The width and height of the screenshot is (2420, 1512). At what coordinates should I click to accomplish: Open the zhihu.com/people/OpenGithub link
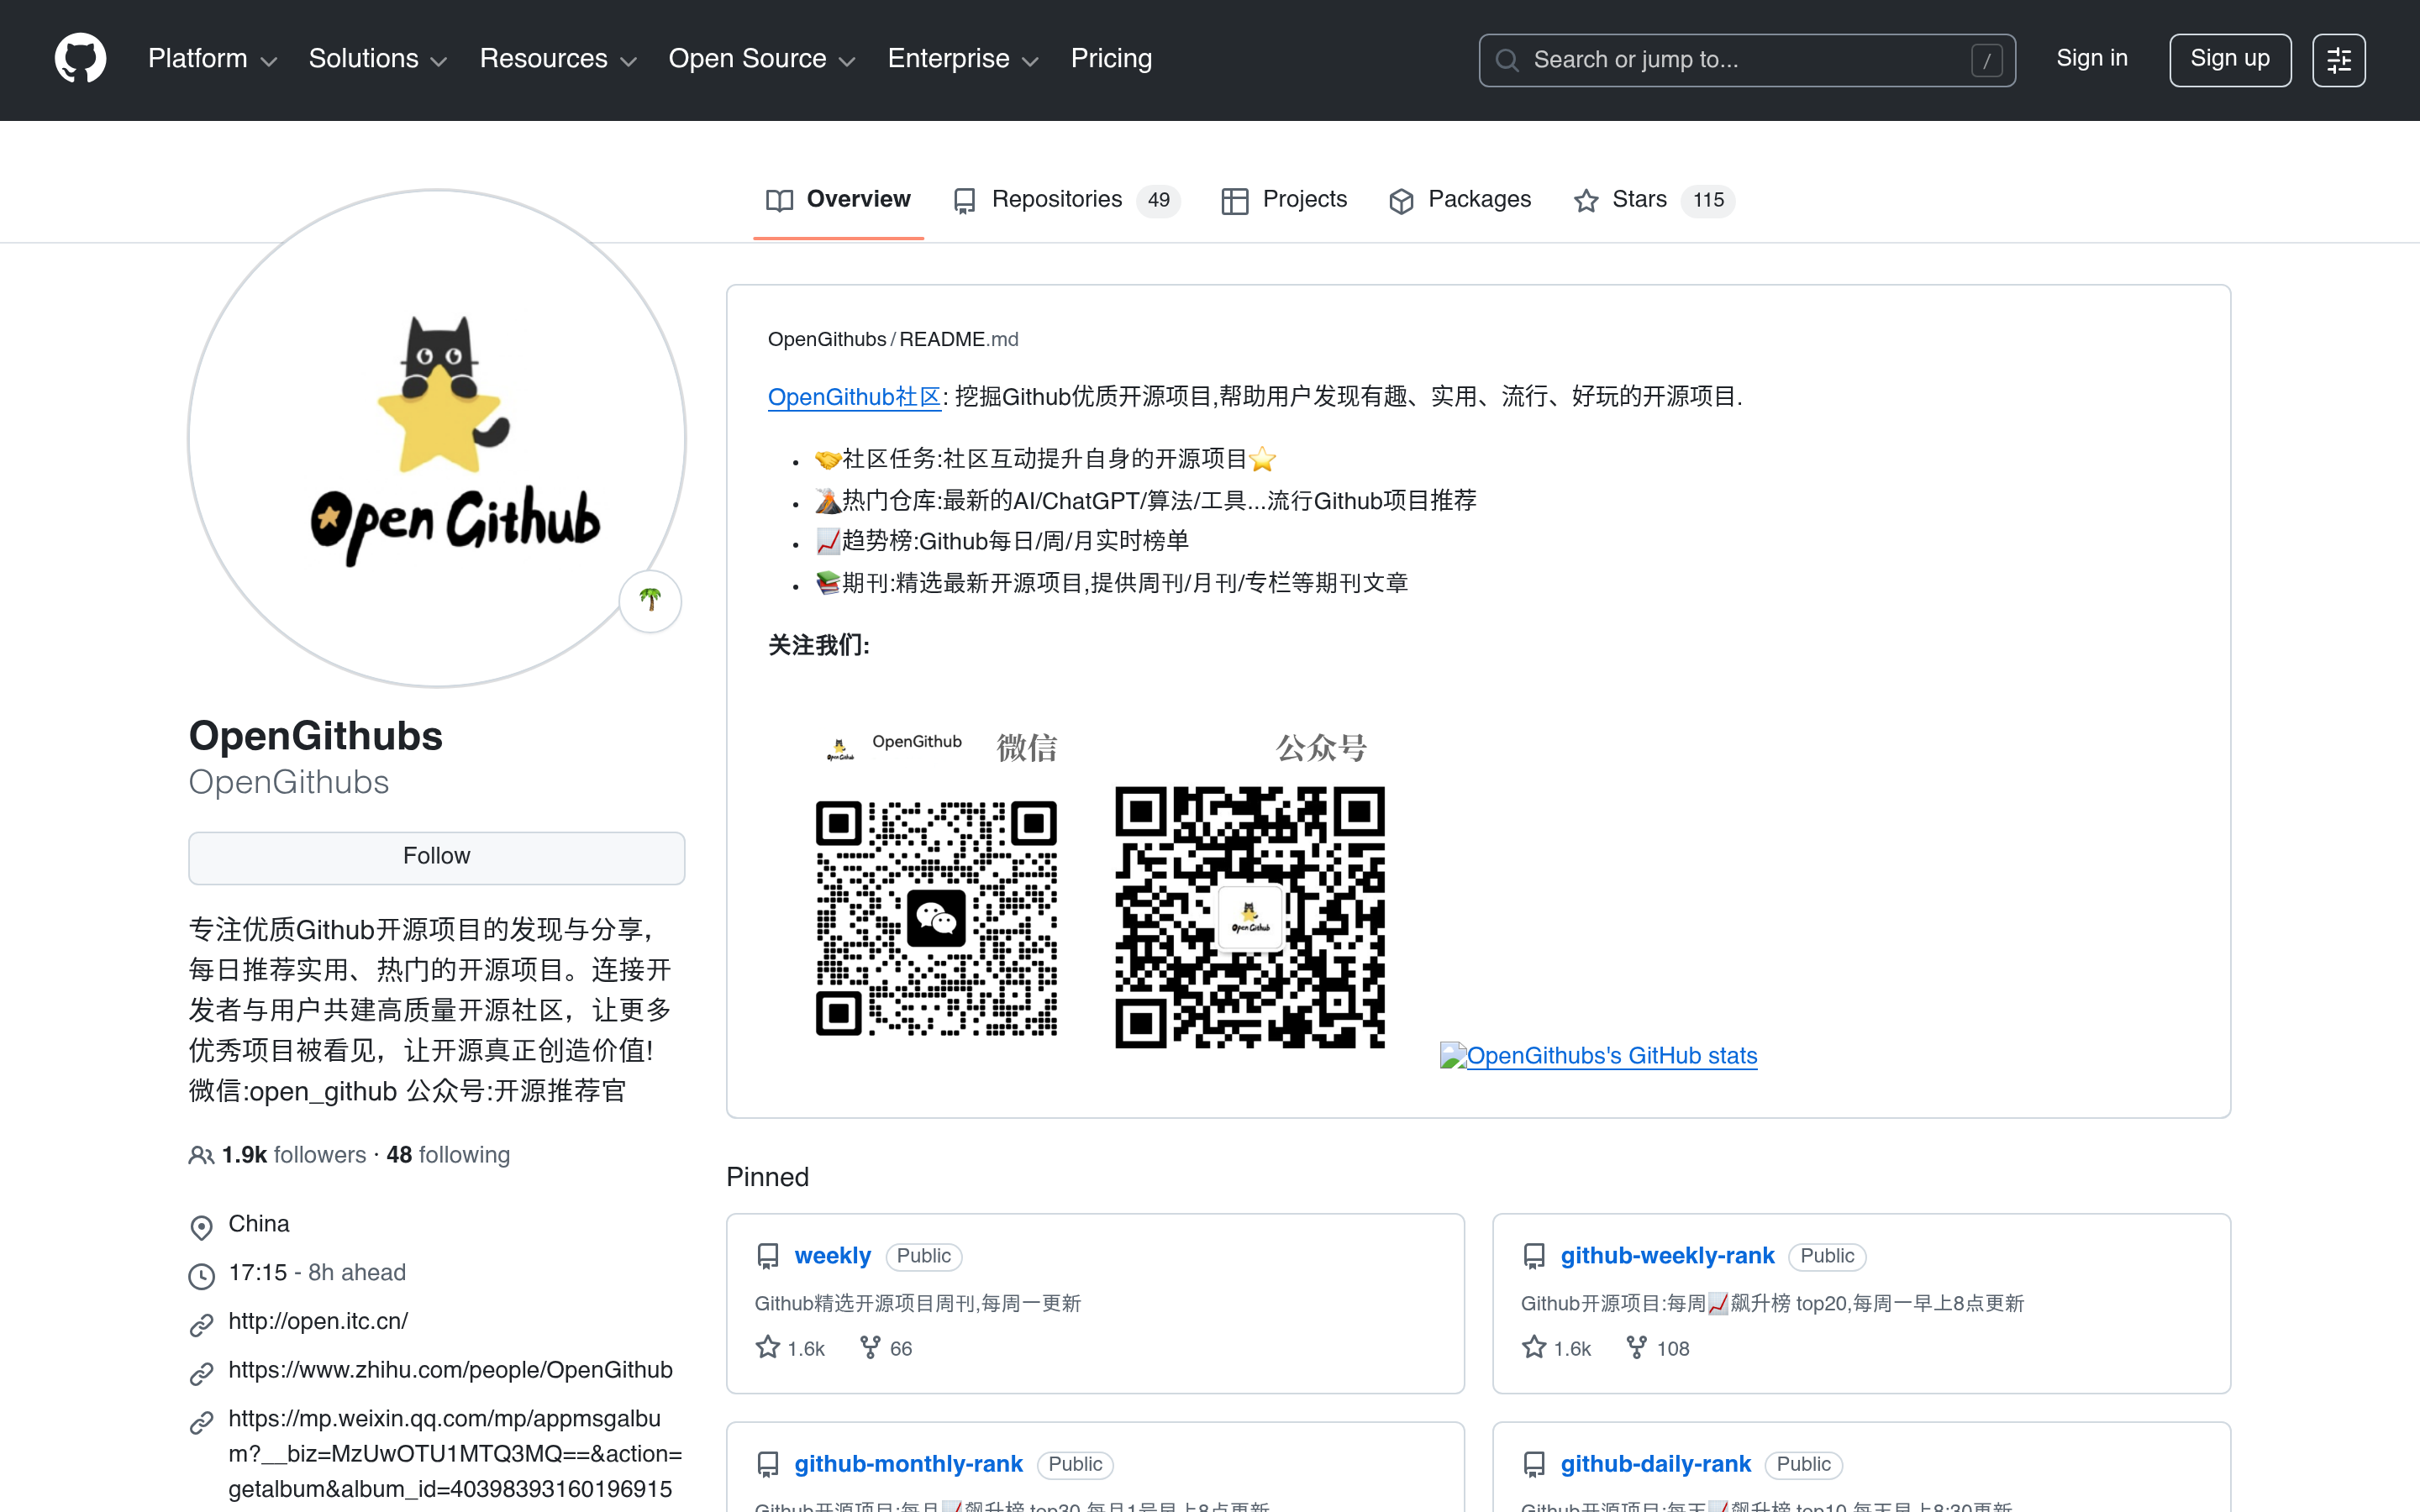tap(450, 1370)
